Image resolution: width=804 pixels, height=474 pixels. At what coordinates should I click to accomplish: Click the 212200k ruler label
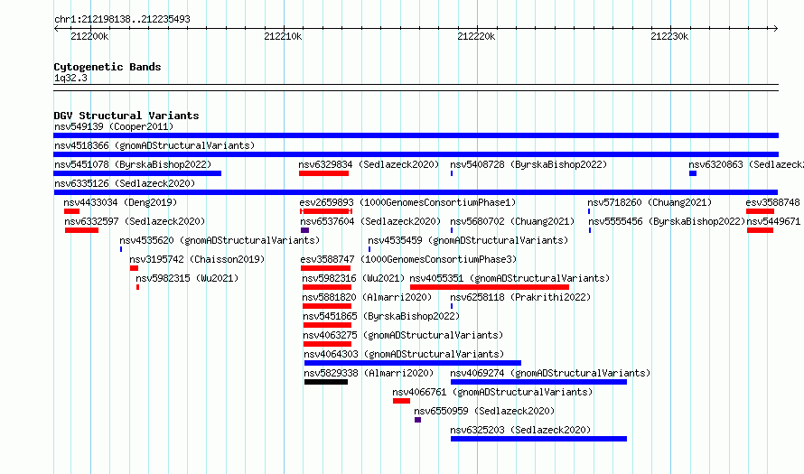89,36
